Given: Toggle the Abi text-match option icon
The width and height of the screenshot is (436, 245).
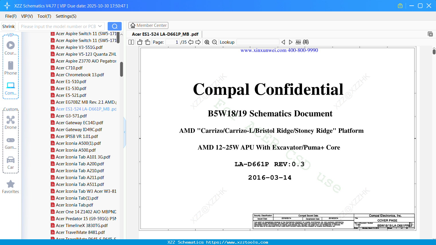Looking at the screenshot, I should tap(298, 42).
